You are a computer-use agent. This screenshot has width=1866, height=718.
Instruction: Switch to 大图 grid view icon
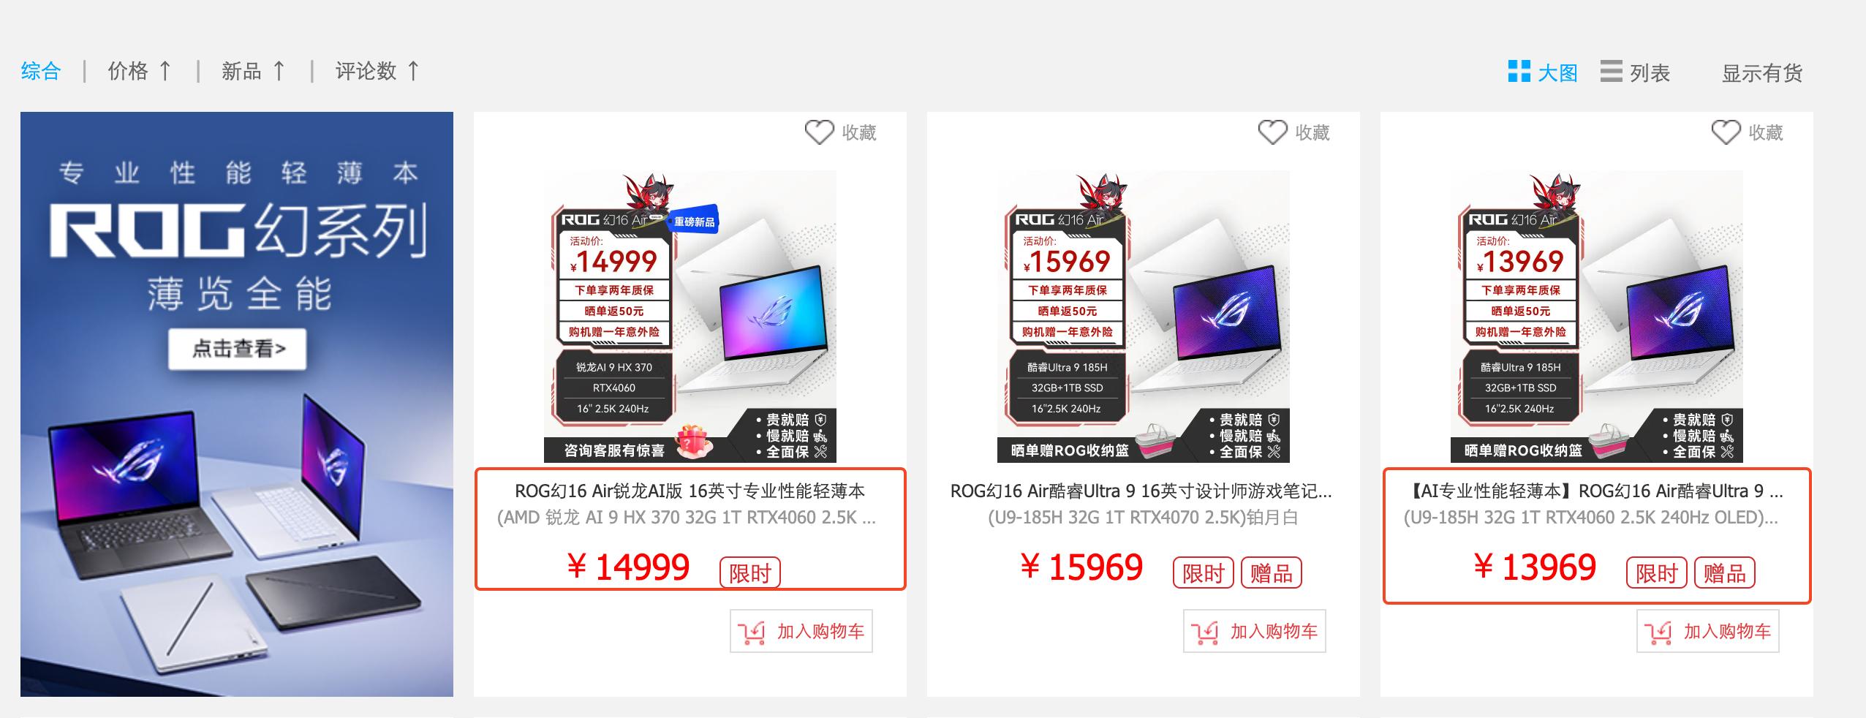click(1519, 71)
